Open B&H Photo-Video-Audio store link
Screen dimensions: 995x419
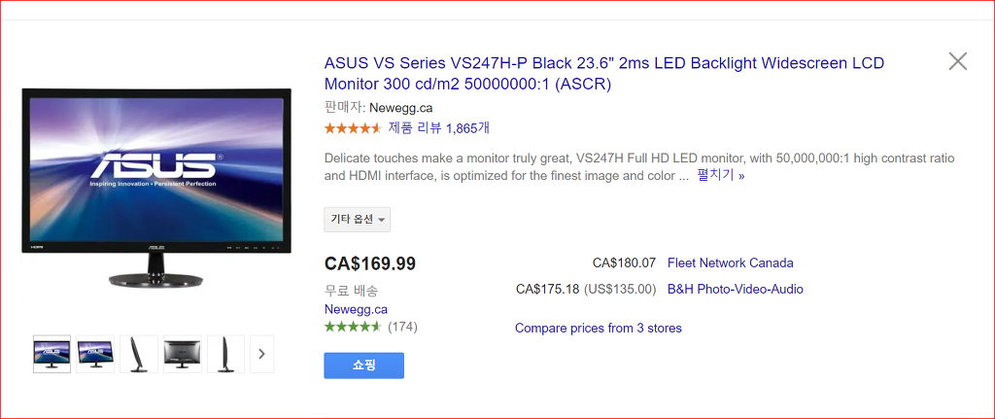coord(736,290)
